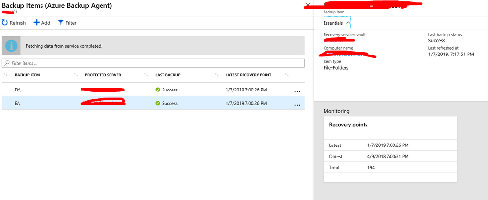Click the Add plus icon
Image resolution: width=488 pixels, height=200 pixels.
coord(36,23)
